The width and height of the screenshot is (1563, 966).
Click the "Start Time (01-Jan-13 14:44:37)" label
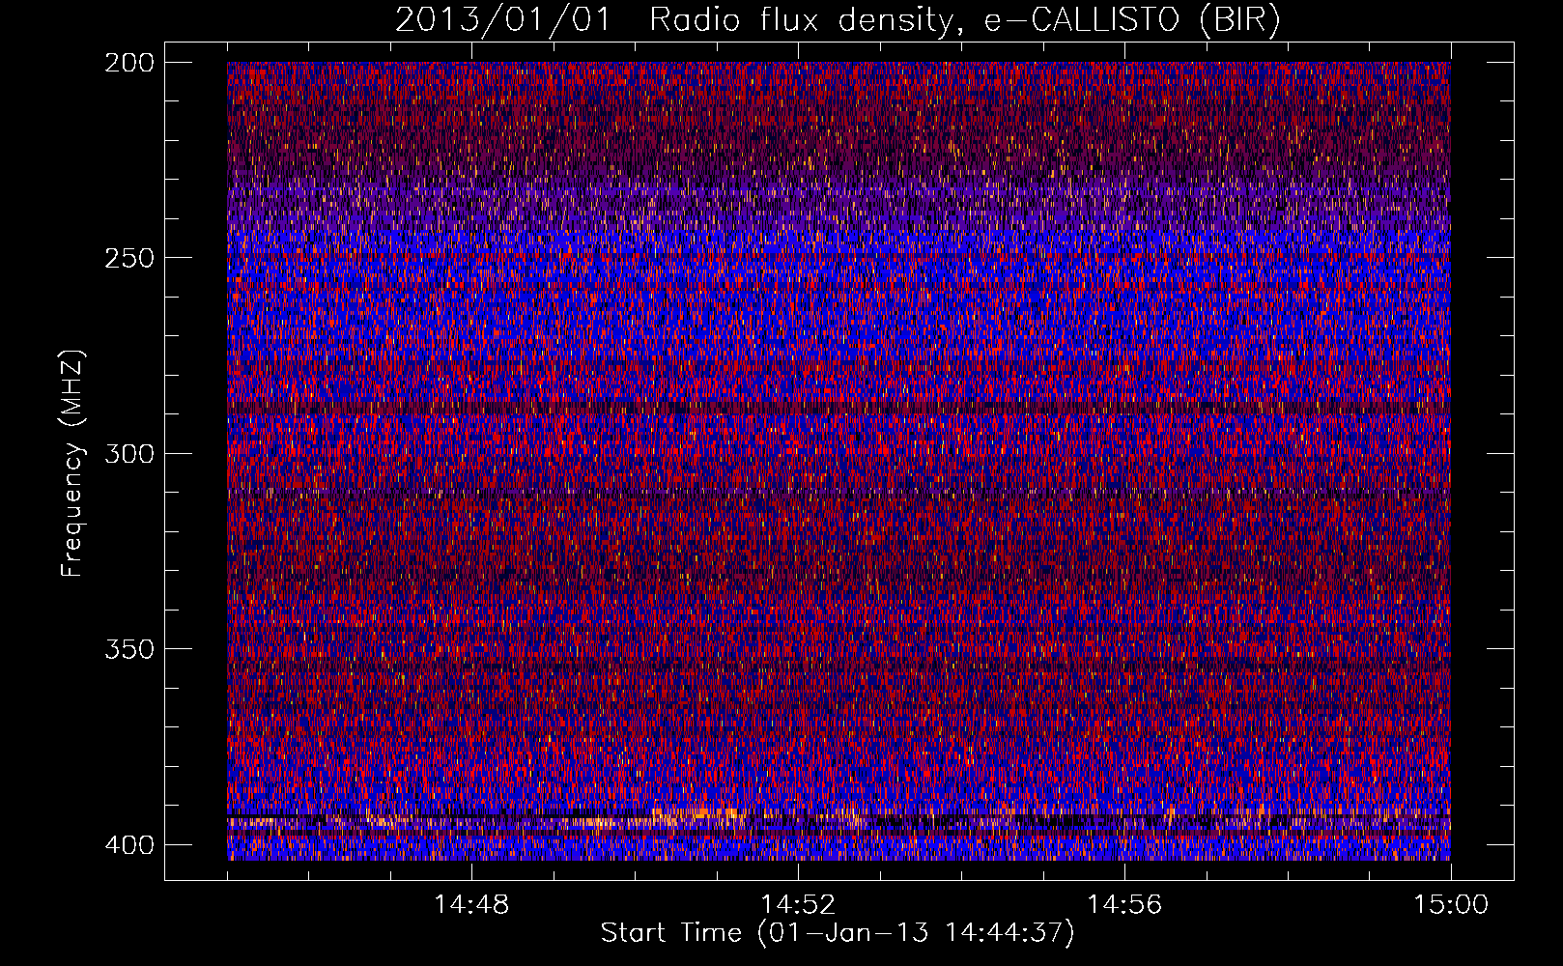tap(838, 933)
